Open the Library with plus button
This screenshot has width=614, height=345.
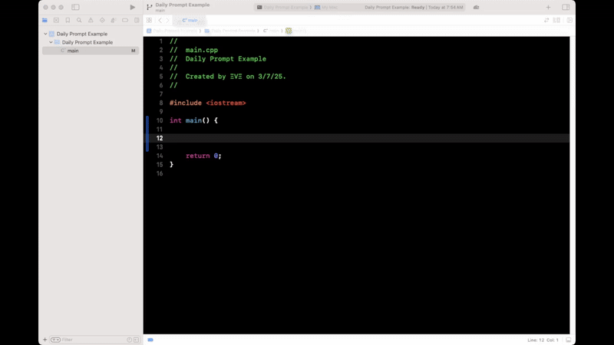548,8
